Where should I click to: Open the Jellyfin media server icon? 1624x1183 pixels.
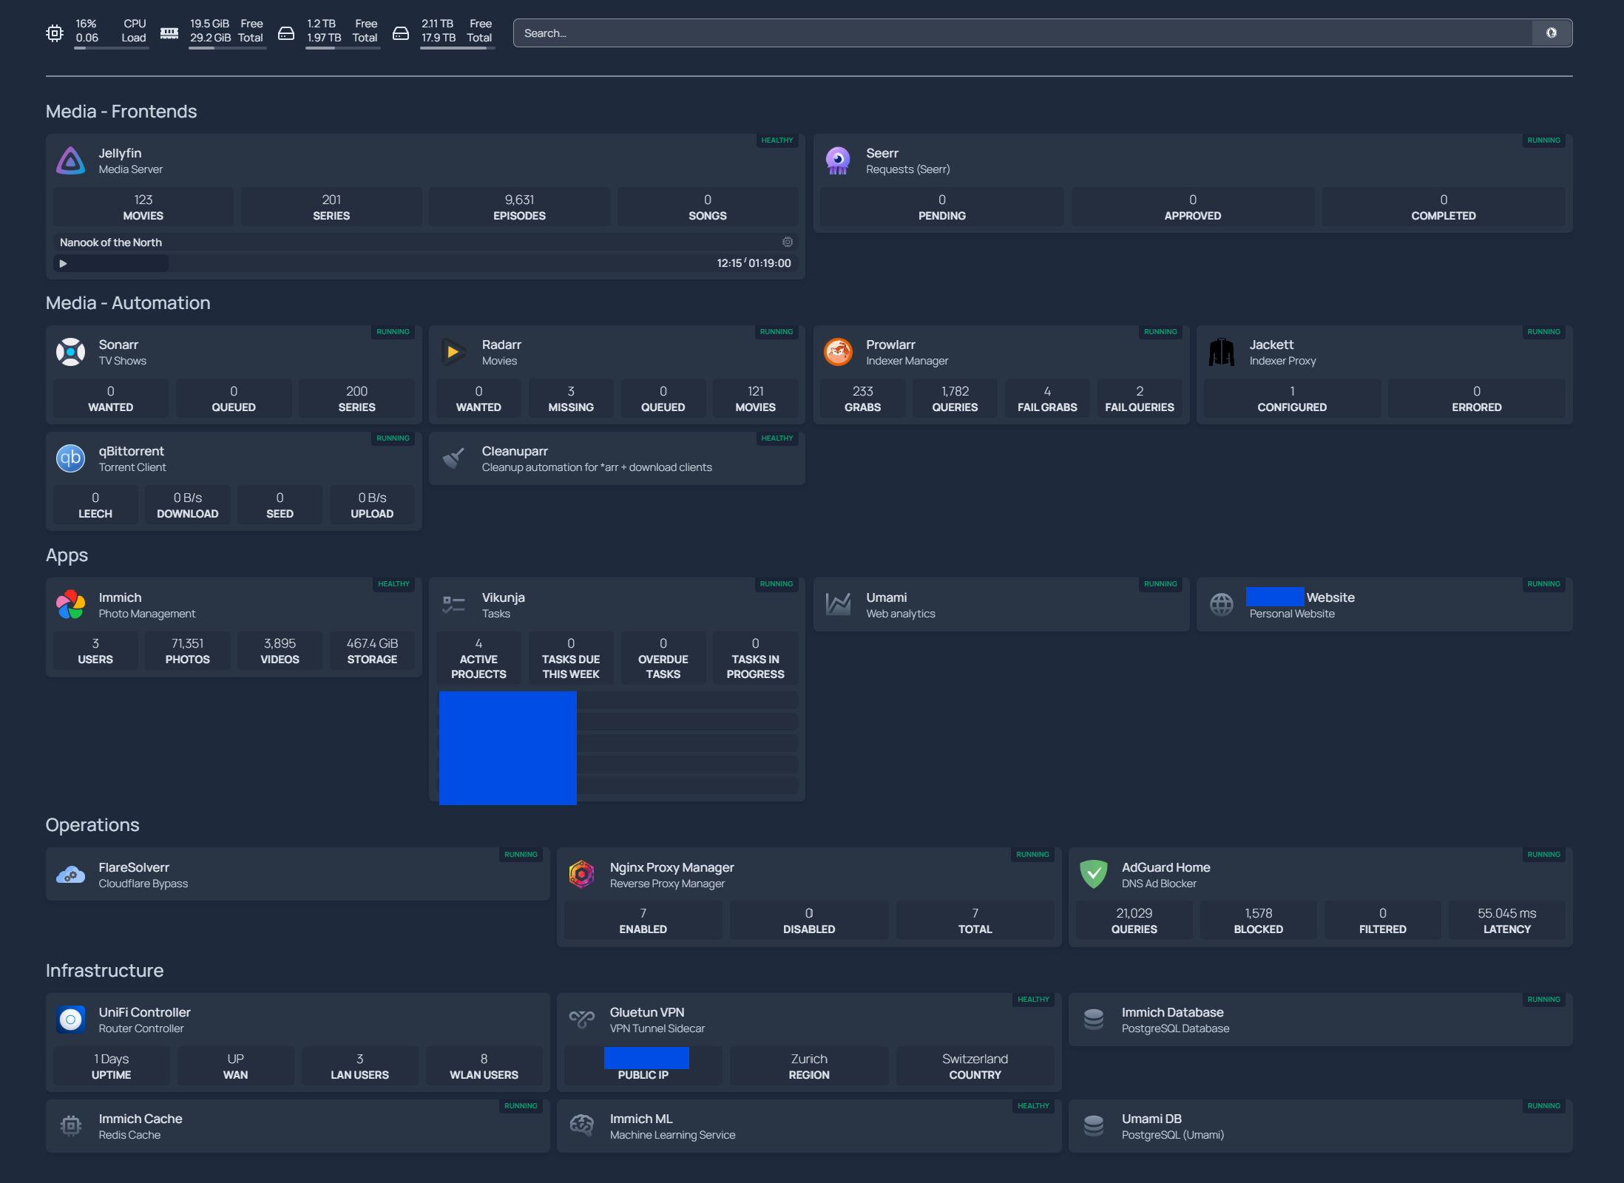point(71,160)
